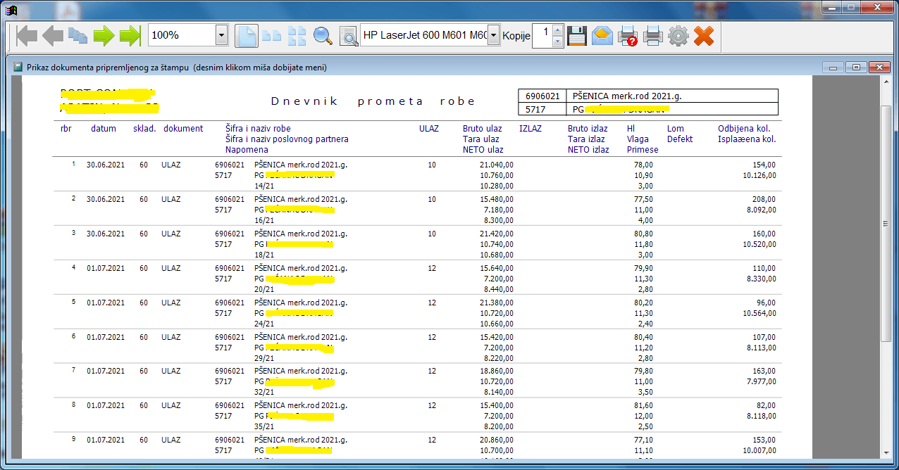Click the value 10.520,00 in row 3
This screenshot has height=470, width=899.
[x=759, y=244]
